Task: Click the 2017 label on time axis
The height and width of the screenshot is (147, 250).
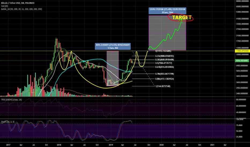Action: (8, 145)
